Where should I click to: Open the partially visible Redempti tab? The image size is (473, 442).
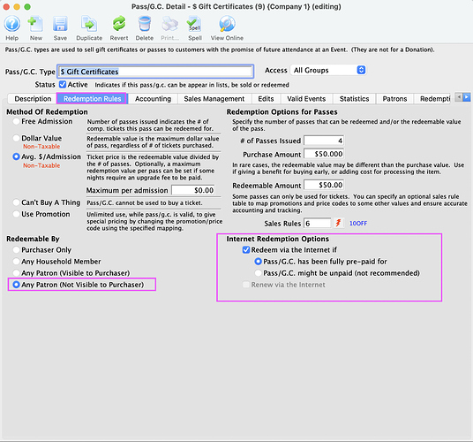click(x=433, y=99)
